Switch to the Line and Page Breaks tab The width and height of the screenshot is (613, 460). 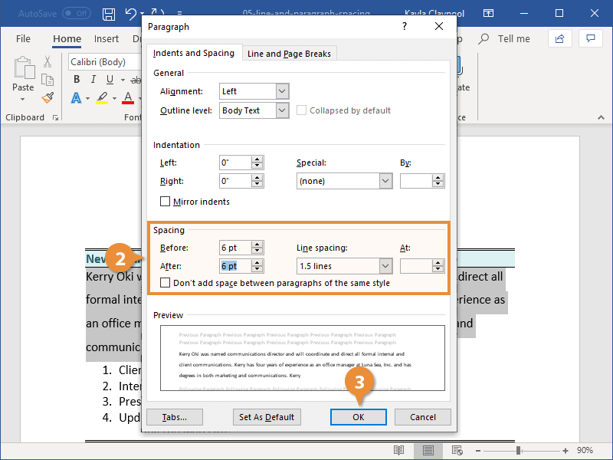pyautogui.click(x=289, y=53)
